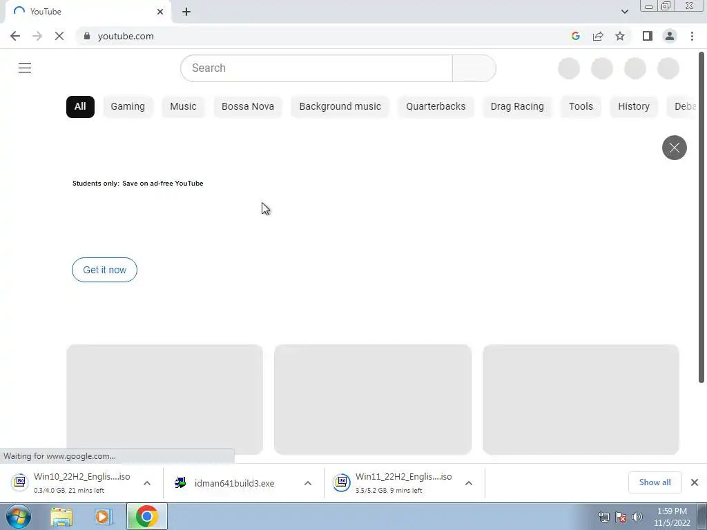Select the Drag Racing filter chip

tap(517, 107)
